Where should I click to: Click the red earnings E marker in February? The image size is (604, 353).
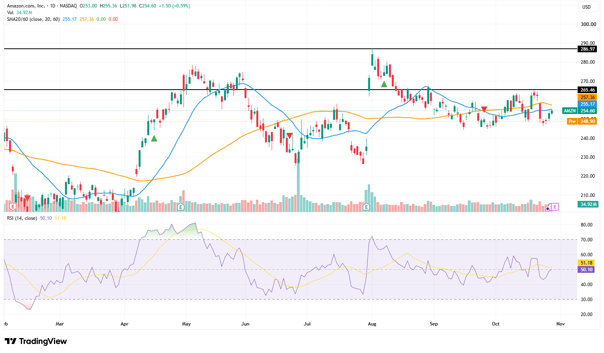13,206
